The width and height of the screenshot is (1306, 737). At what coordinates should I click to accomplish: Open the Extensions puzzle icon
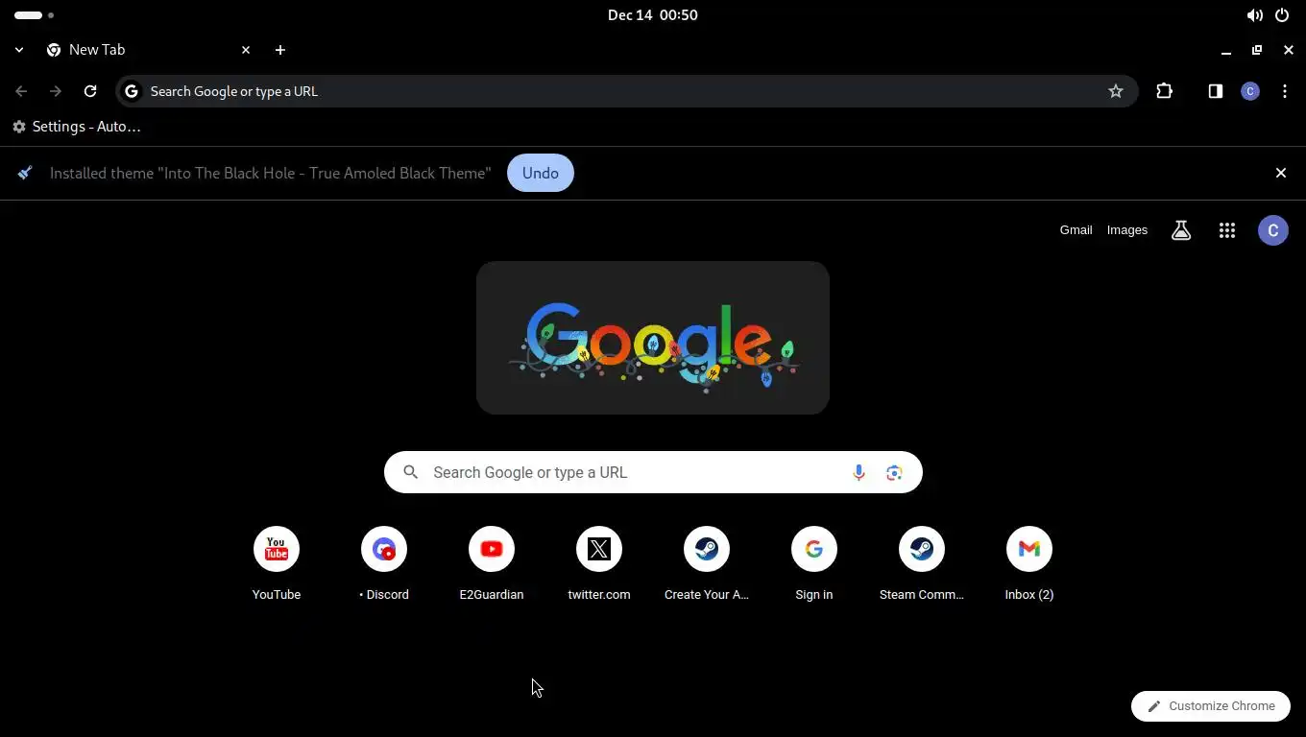[1165, 91]
